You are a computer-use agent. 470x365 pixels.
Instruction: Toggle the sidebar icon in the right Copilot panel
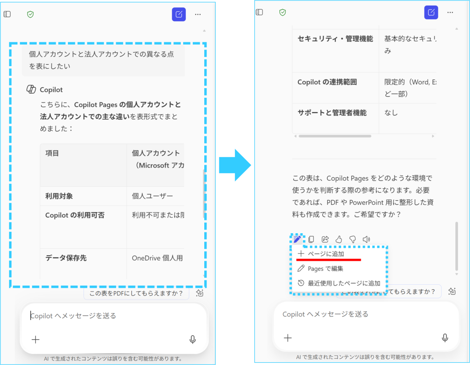(x=259, y=12)
